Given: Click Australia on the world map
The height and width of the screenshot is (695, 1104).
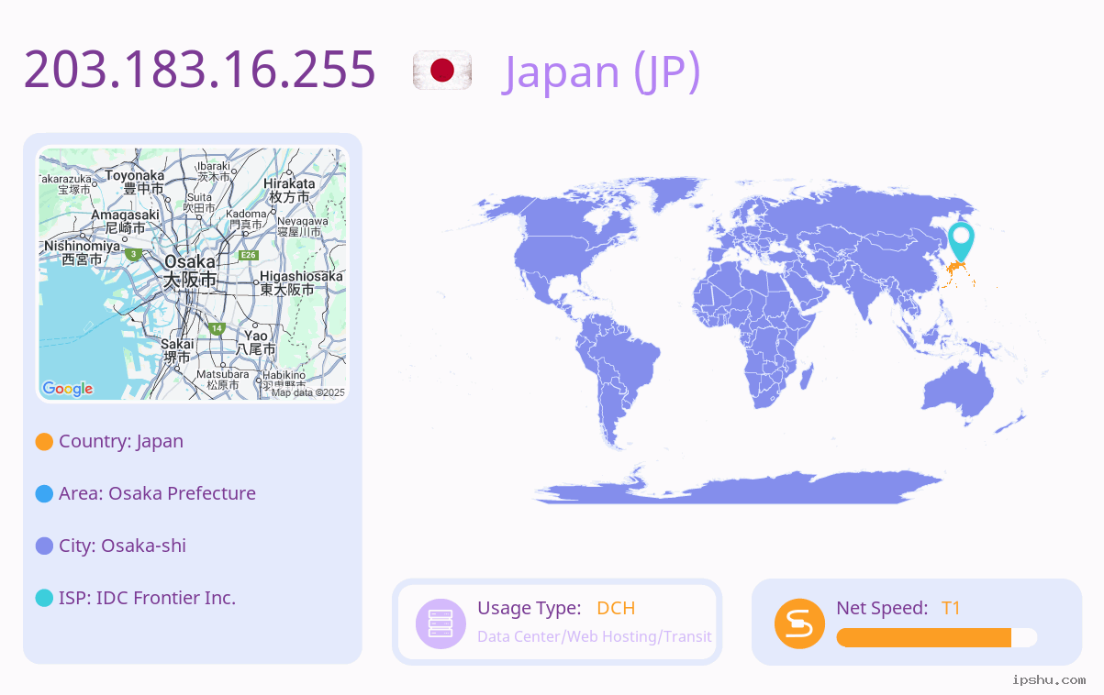Looking at the screenshot, I should click(x=959, y=393).
